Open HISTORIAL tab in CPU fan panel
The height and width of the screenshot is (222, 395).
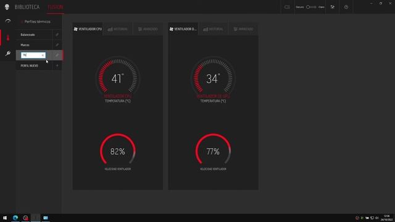pos(118,29)
